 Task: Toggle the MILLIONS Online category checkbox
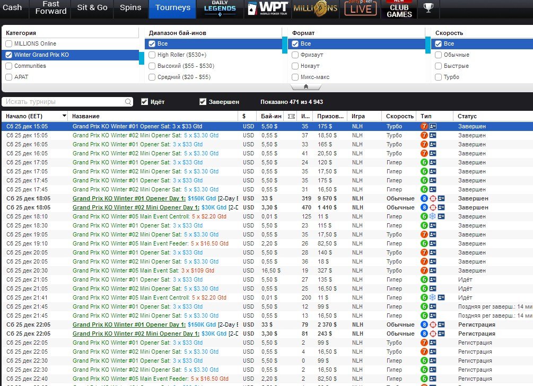tap(8, 44)
